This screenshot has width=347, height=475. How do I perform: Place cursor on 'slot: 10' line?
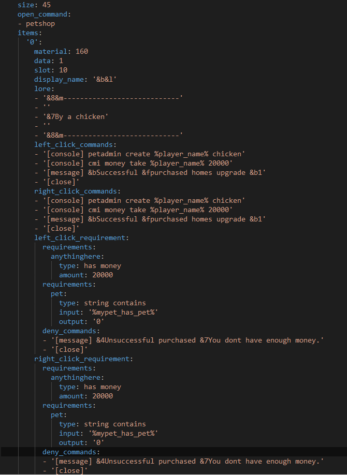51,70
